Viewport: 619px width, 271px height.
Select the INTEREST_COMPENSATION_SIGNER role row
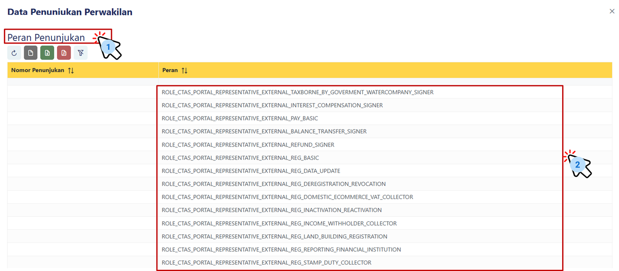click(272, 105)
